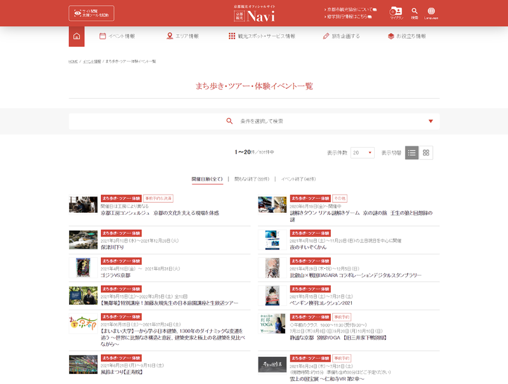Open the 風鈴まつり【正寿院】 event title
The width and height of the screenshot is (508, 384).
point(122,372)
